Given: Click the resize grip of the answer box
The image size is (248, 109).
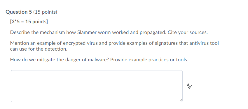Looking at the screenshot, I should (181, 100).
